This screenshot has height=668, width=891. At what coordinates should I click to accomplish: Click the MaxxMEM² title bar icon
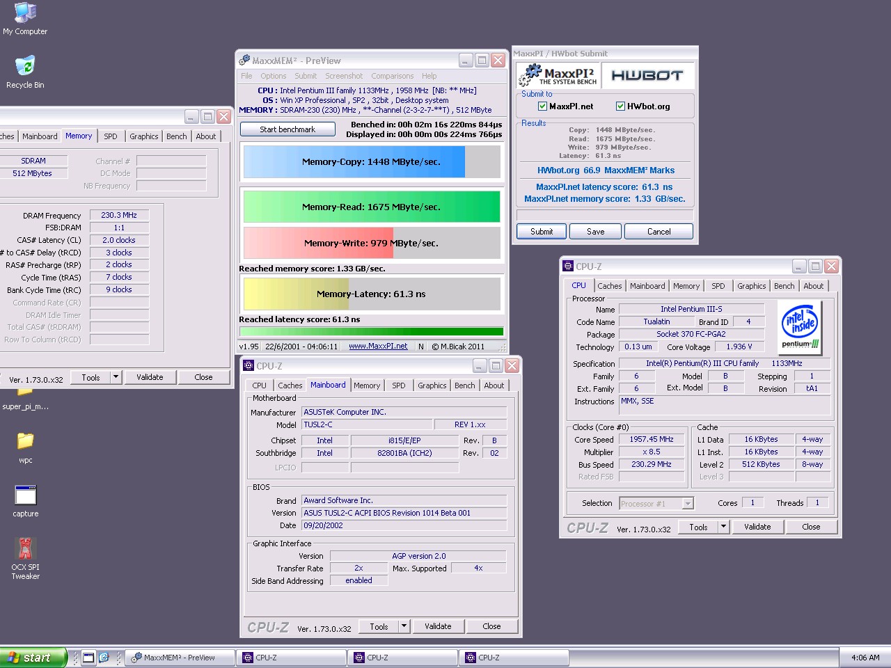click(244, 61)
